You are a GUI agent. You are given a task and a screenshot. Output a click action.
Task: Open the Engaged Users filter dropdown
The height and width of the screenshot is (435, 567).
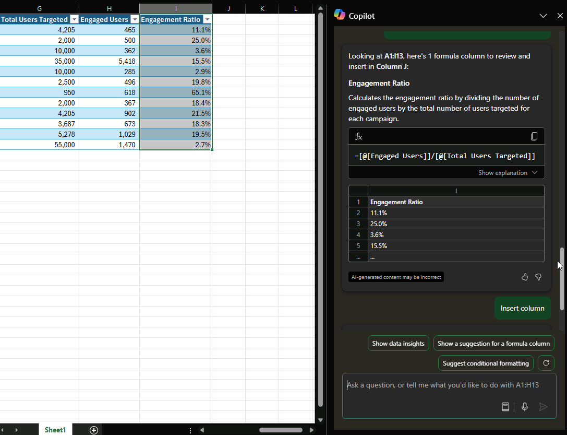[x=135, y=19]
